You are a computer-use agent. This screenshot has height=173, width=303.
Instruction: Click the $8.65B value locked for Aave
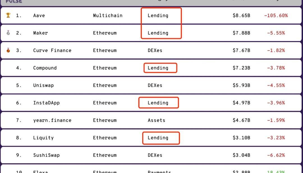coord(241,15)
